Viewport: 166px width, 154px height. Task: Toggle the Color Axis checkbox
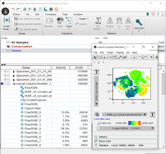tap(99, 123)
